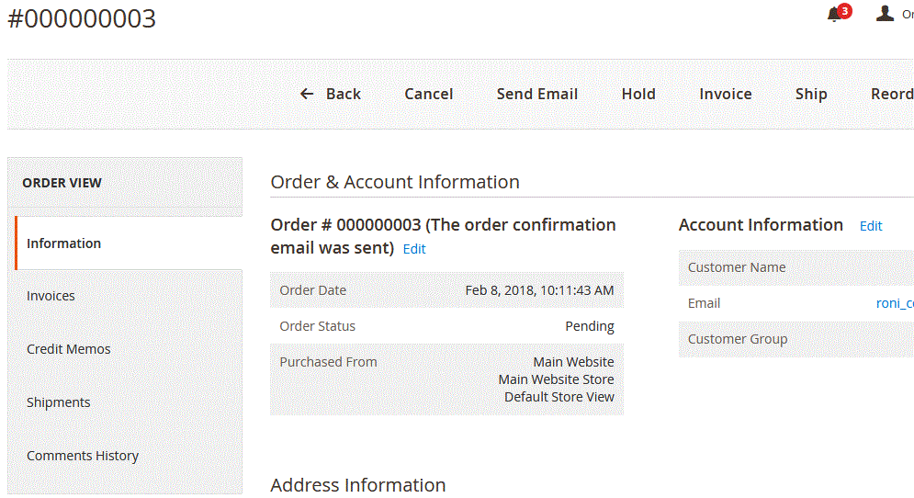Open the Shipments tab

(x=129, y=402)
